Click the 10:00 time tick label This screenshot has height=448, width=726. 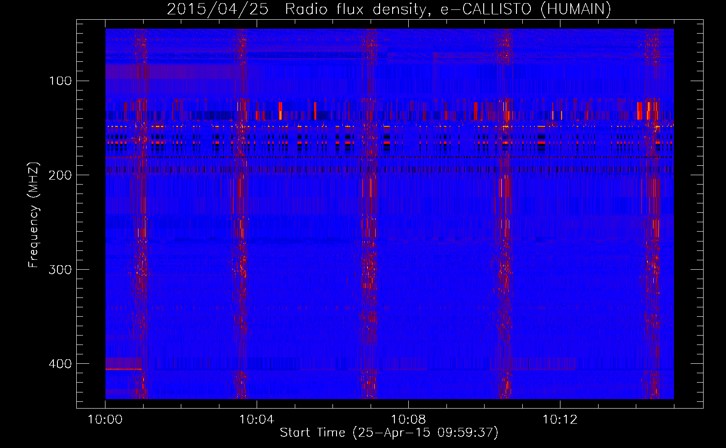pos(105,420)
